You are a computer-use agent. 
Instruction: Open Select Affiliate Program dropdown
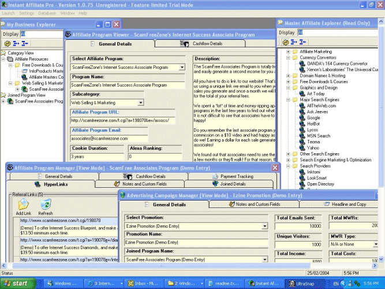(182, 68)
